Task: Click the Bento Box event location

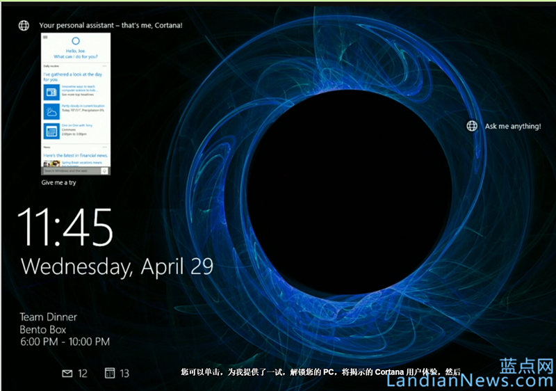Action: (x=43, y=330)
